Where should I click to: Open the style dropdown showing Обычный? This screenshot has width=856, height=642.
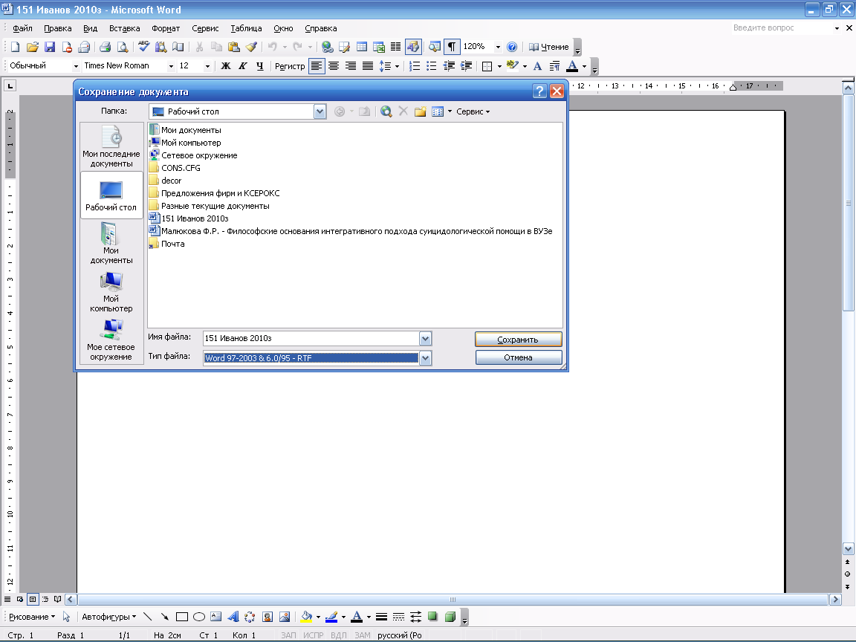click(76, 66)
